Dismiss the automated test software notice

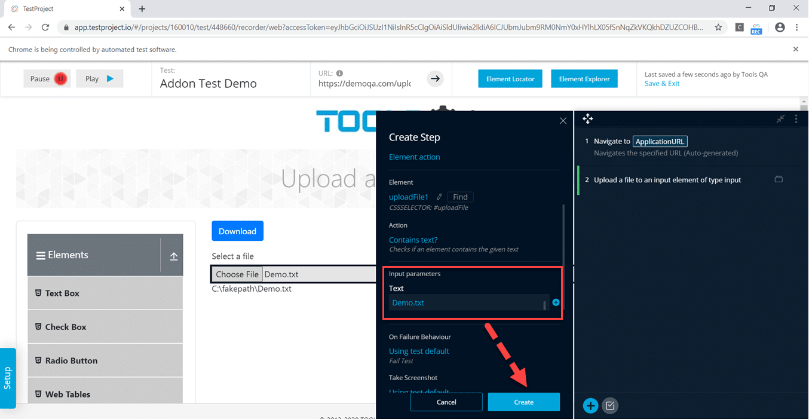click(x=796, y=50)
